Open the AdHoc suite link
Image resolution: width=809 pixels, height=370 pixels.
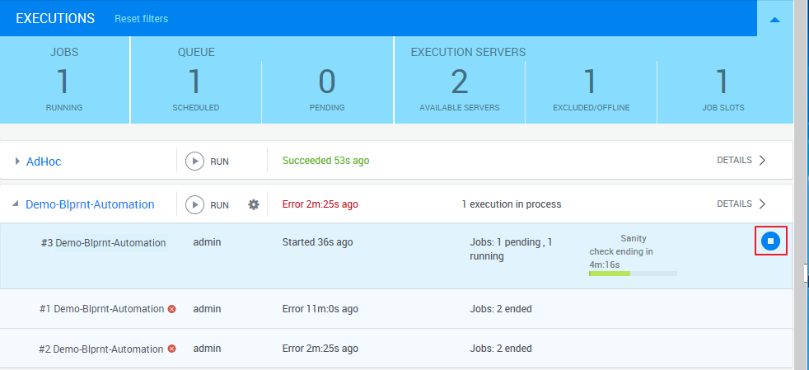pos(44,162)
